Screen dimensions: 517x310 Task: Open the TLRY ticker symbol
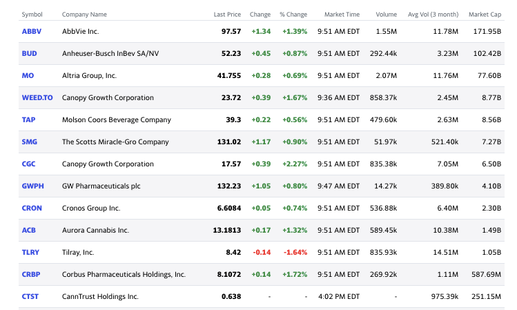(30, 252)
